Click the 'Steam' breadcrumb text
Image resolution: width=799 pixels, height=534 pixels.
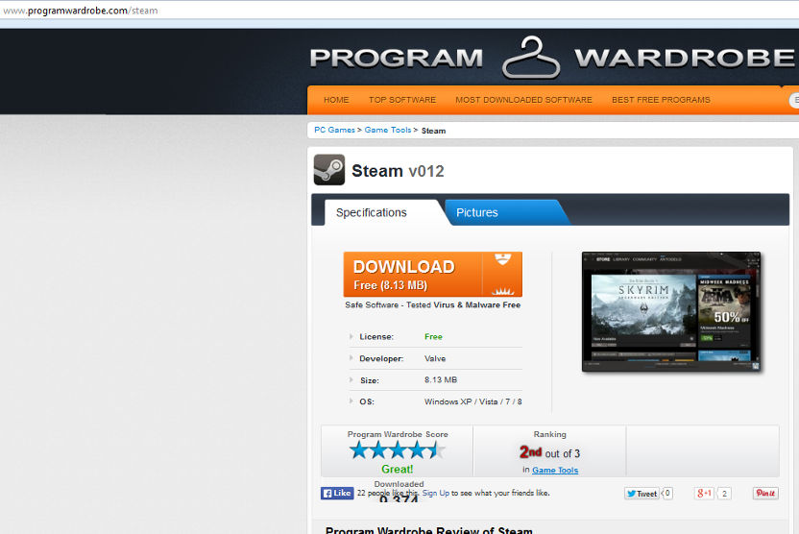(x=434, y=131)
